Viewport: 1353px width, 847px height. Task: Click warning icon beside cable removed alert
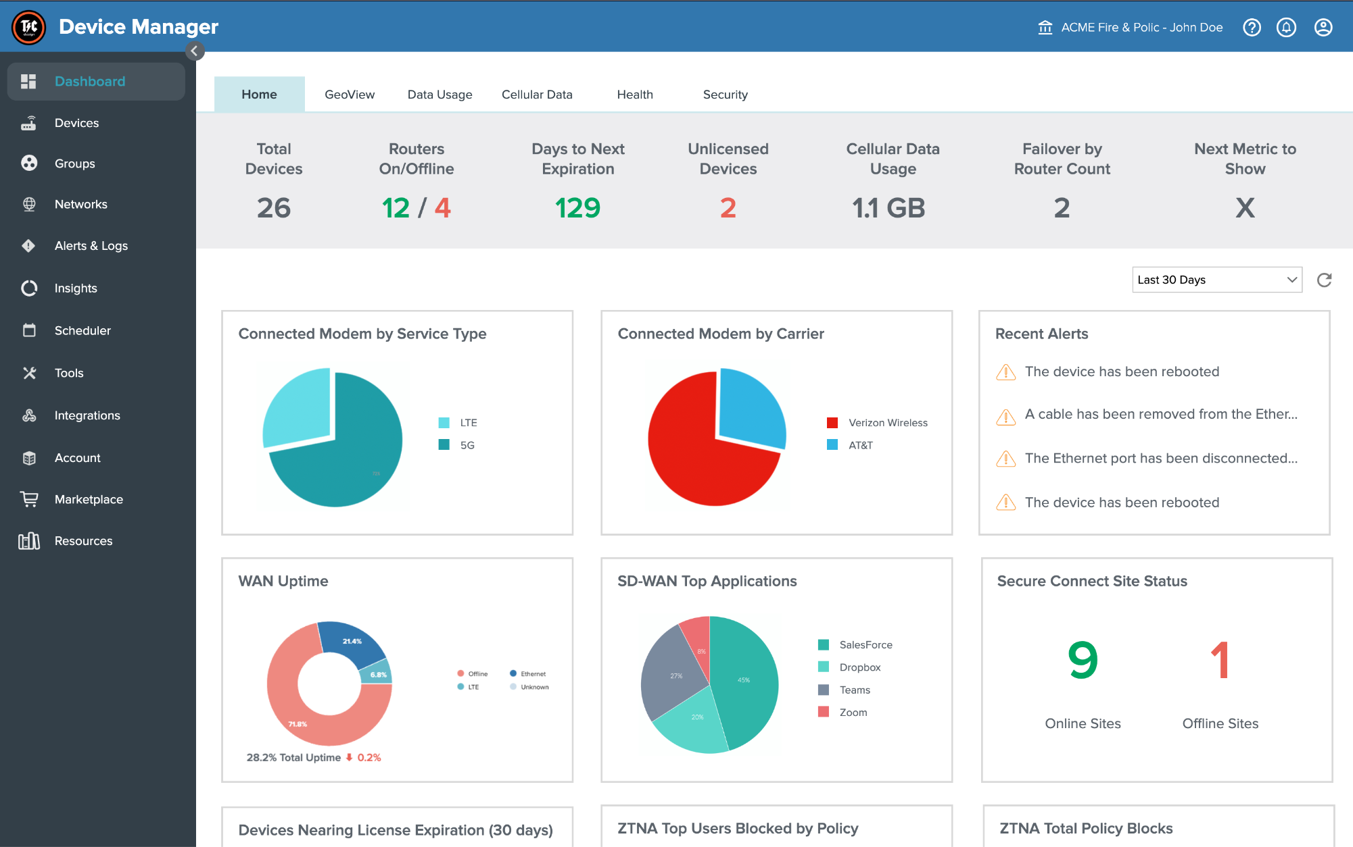[x=1005, y=417]
